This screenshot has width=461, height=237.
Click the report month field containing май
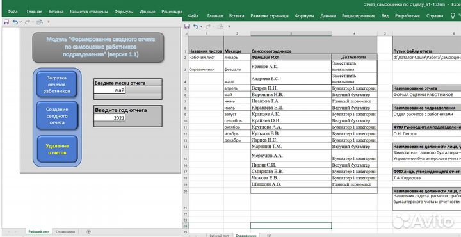tap(109, 90)
